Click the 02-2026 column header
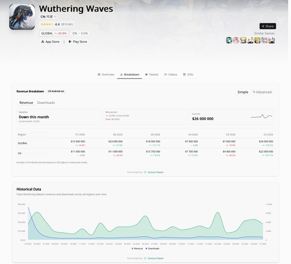 pos(268,134)
